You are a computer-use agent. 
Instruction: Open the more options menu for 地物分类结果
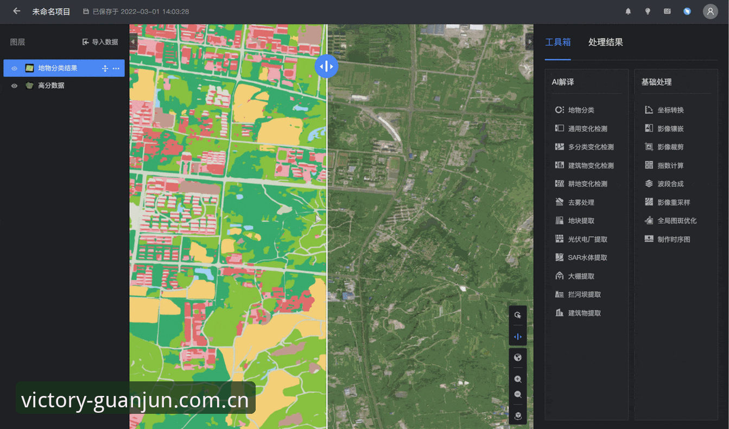(116, 68)
